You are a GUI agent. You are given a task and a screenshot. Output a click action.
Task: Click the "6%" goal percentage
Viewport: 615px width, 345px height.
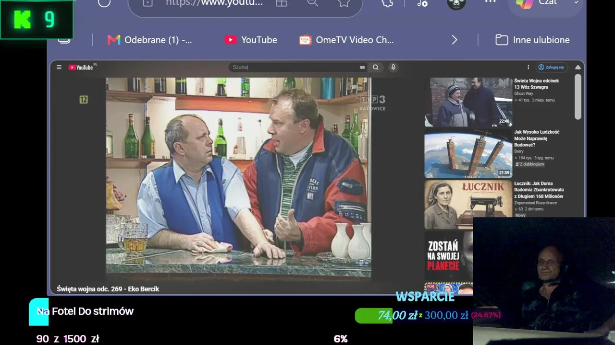pyautogui.click(x=341, y=339)
